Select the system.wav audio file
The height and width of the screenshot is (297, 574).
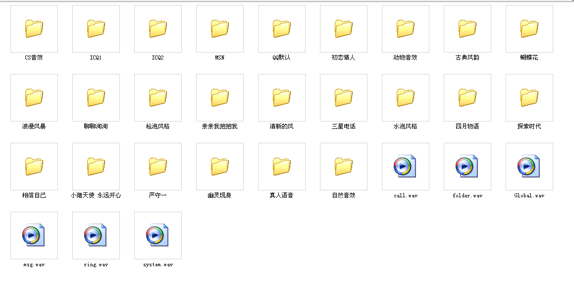(157, 235)
